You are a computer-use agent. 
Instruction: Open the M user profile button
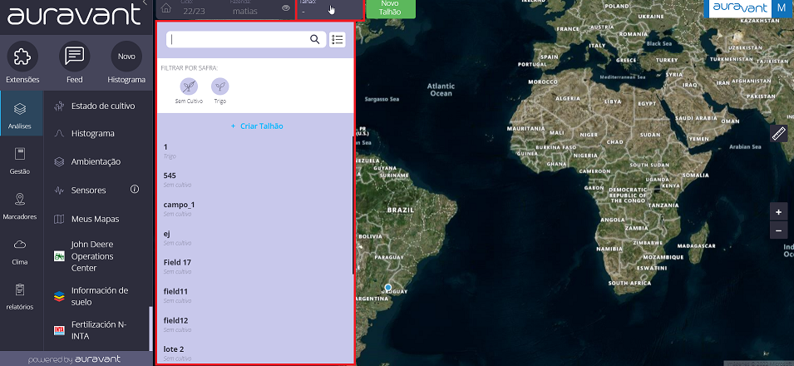(782, 8)
